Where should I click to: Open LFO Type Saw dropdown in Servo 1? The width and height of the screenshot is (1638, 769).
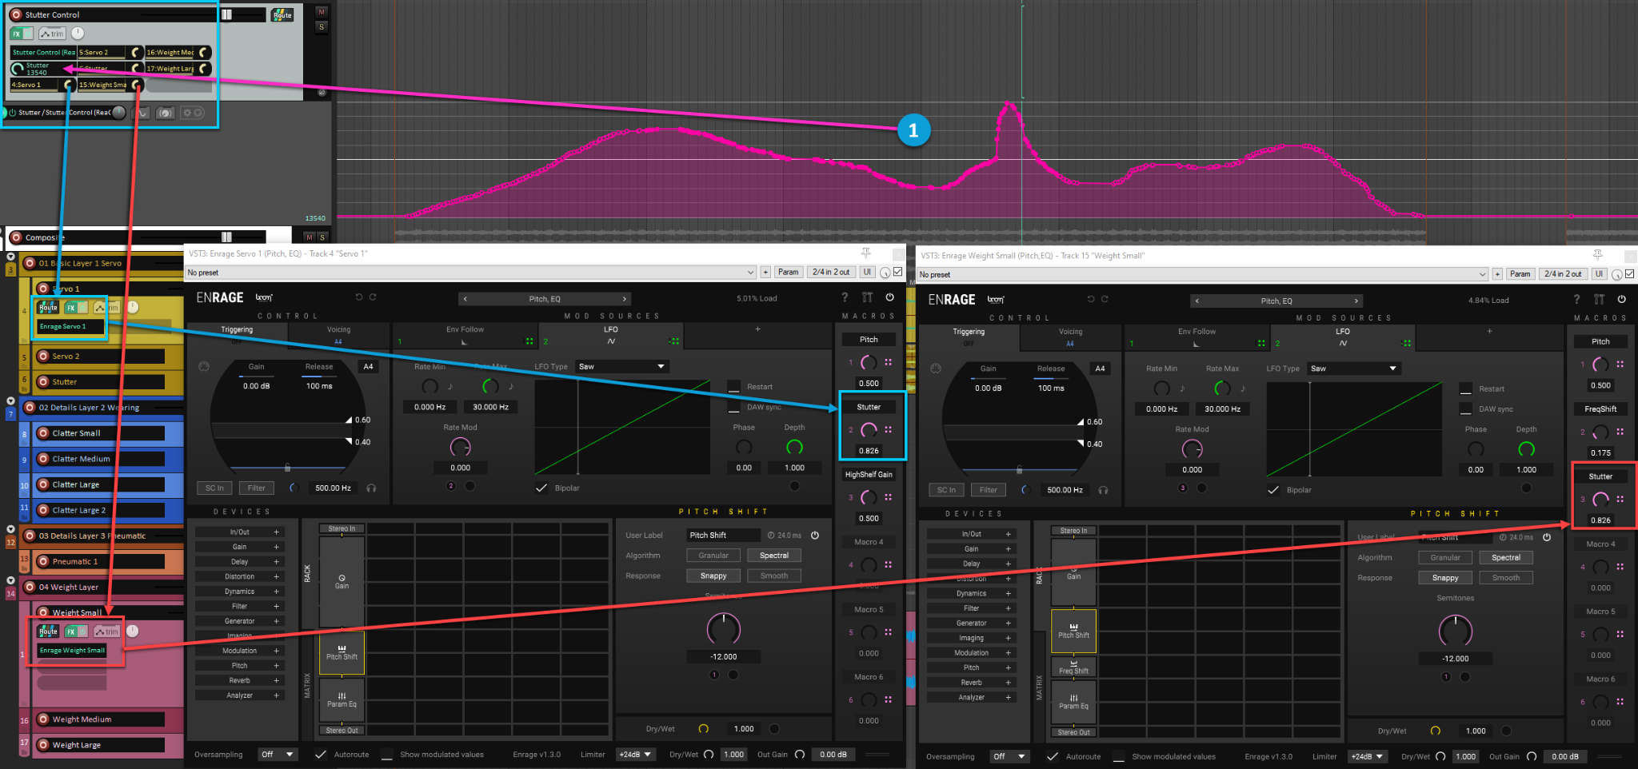pyautogui.click(x=621, y=367)
